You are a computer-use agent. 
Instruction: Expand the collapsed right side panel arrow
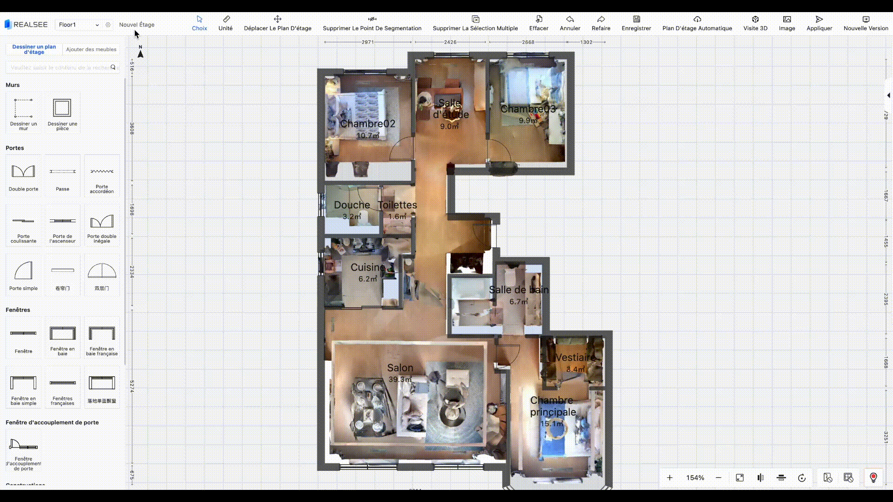[888, 95]
